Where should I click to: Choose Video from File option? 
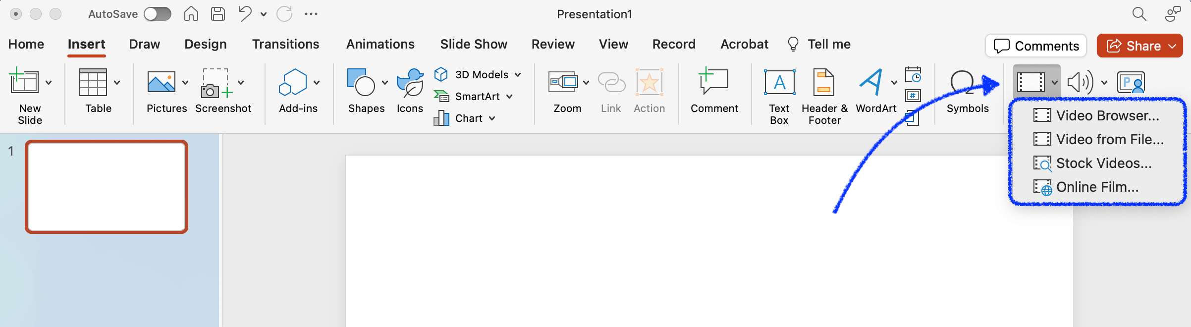pos(1109,139)
